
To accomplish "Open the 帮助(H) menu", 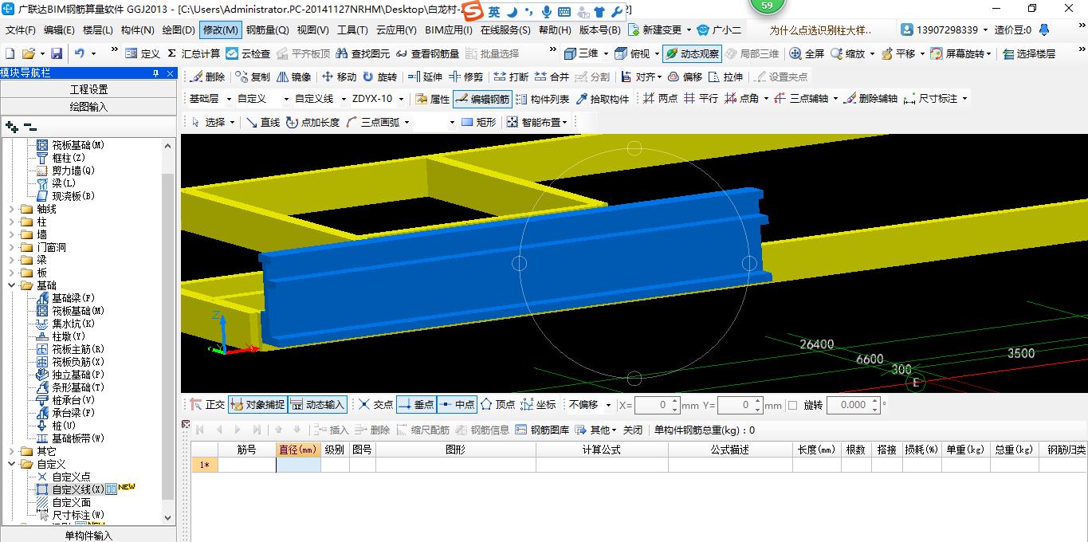I will [x=555, y=30].
